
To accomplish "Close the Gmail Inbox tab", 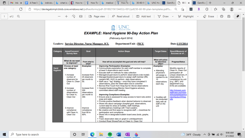I will (x=21, y=3).
